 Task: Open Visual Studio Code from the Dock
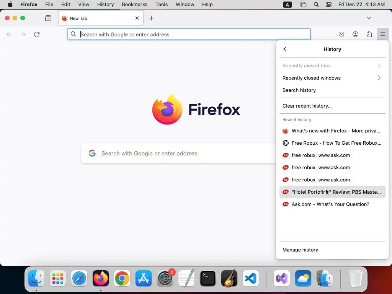[x=250, y=278]
